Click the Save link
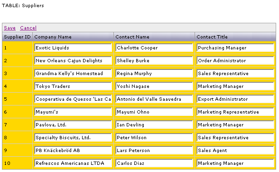 9,28
